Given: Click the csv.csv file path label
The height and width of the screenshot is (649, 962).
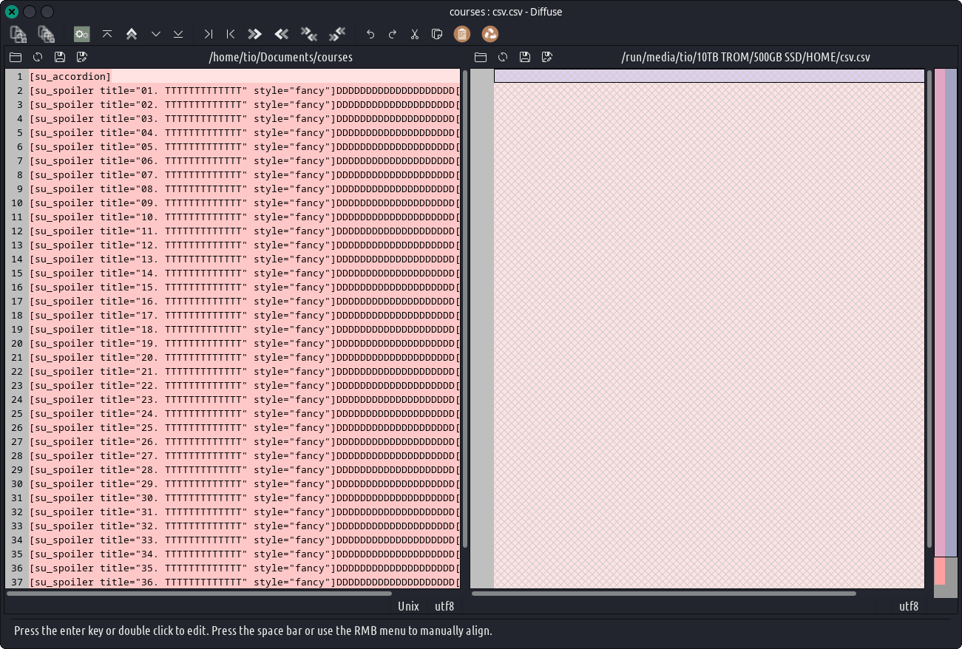Looking at the screenshot, I should point(746,57).
